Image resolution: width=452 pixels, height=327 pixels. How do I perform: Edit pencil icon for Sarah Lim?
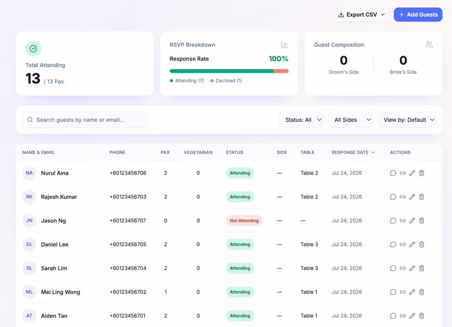click(412, 268)
